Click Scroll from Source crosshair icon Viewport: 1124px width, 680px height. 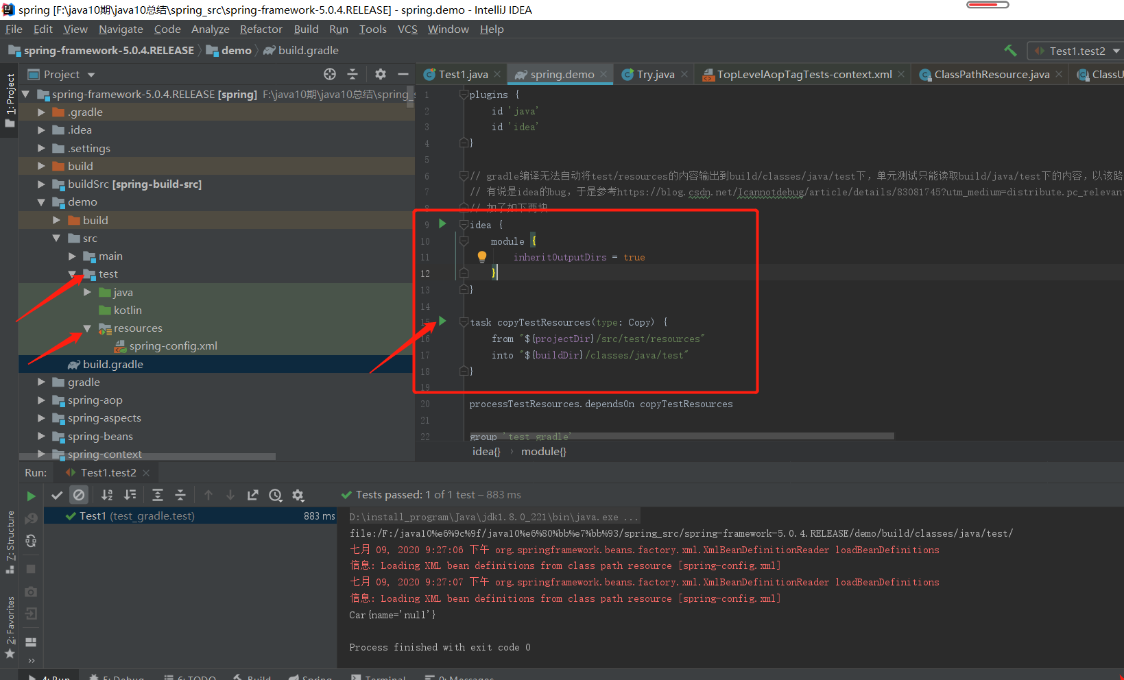pos(329,74)
